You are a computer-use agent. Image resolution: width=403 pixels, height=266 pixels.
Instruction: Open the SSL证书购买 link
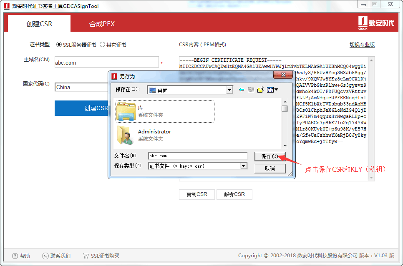pyautogui.click(x=105, y=256)
